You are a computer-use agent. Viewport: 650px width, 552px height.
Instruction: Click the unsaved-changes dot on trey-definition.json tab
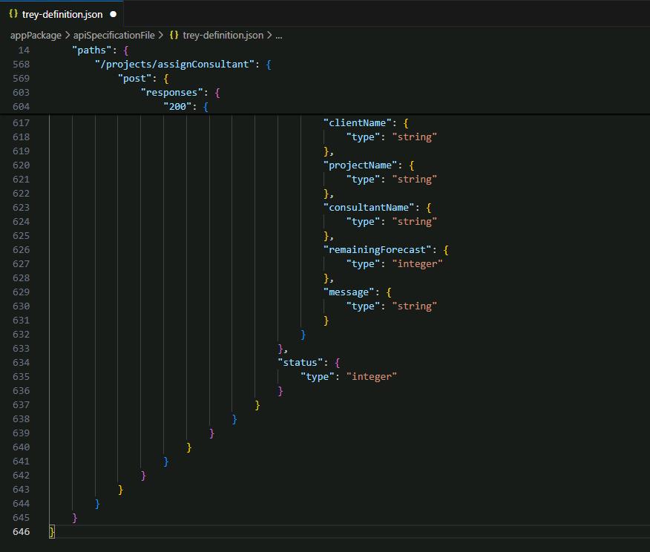point(114,14)
